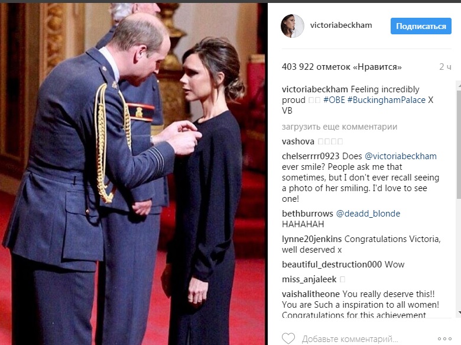The height and width of the screenshot is (345, 461).
Task: Click the comments scrollbar thumb
Action: point(459,144)
